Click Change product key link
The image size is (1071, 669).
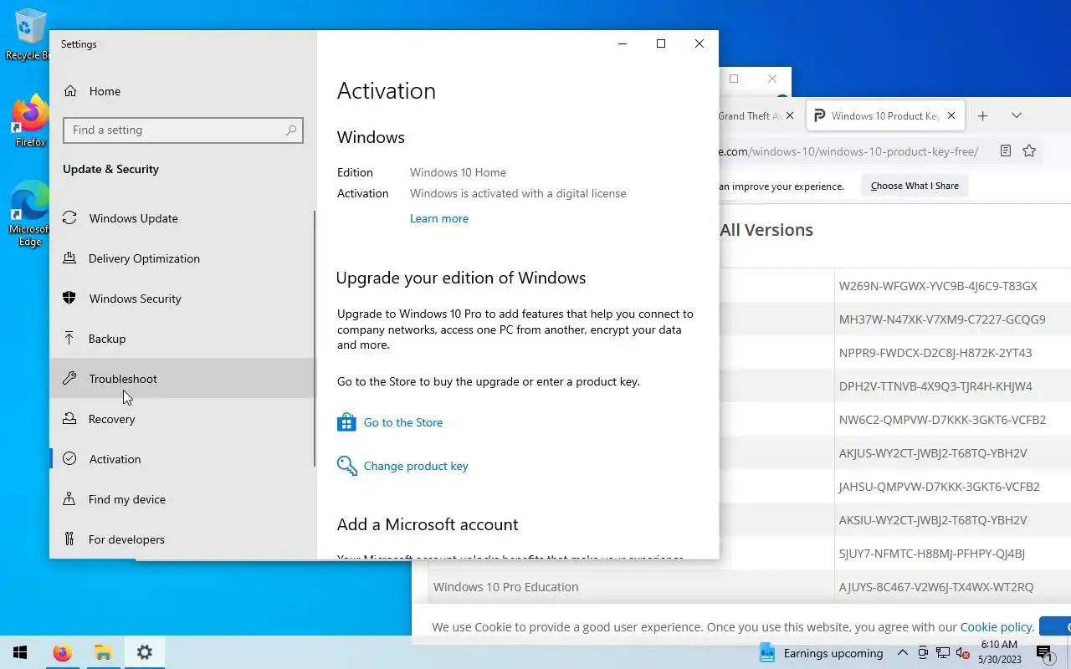coord(415,466)
